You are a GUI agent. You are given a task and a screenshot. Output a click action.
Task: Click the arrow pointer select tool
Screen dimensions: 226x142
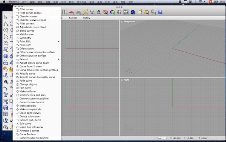coord(6,17)
